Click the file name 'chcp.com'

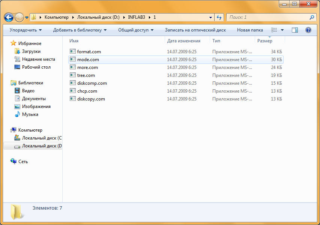(x=87, y=91)
